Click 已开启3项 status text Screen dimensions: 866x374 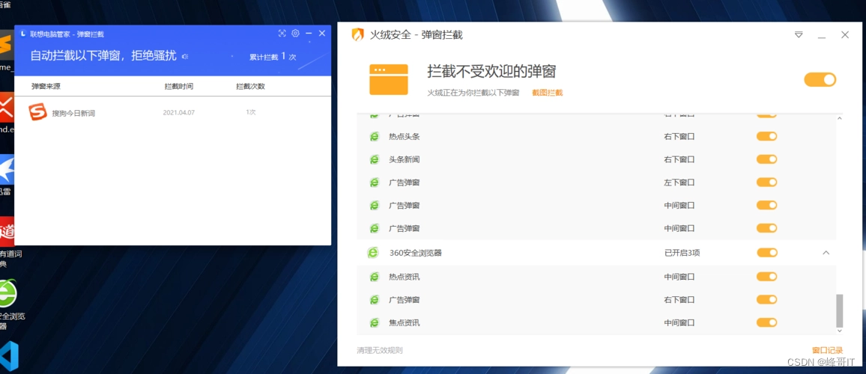682,253
